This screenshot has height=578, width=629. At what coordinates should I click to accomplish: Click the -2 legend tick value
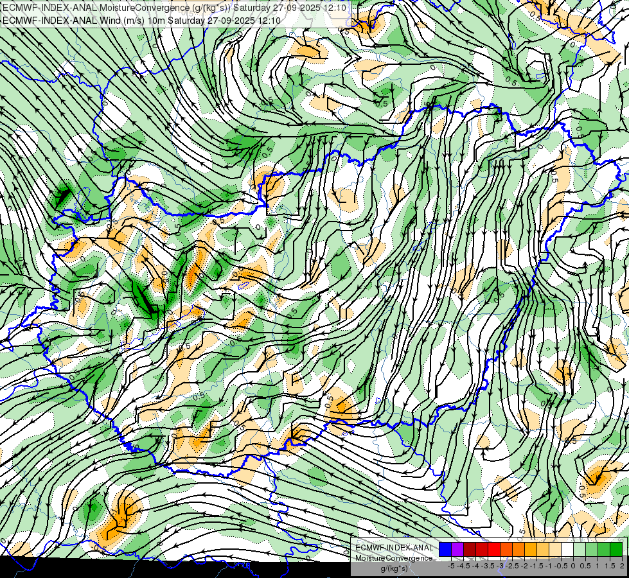pyautogui.click(x=524, y=566)
